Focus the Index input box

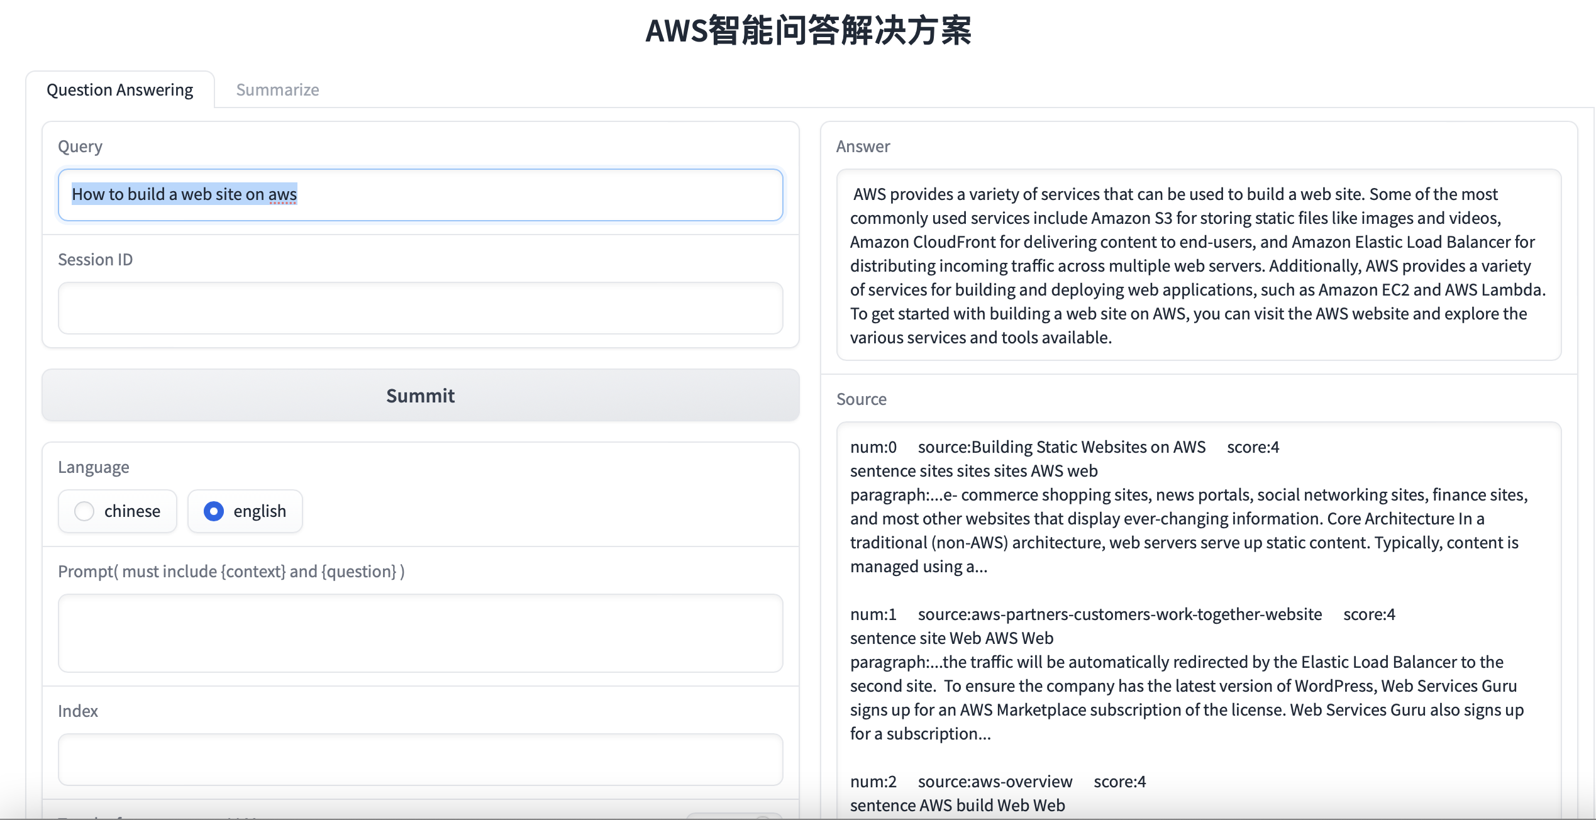(x=419, y=759)
